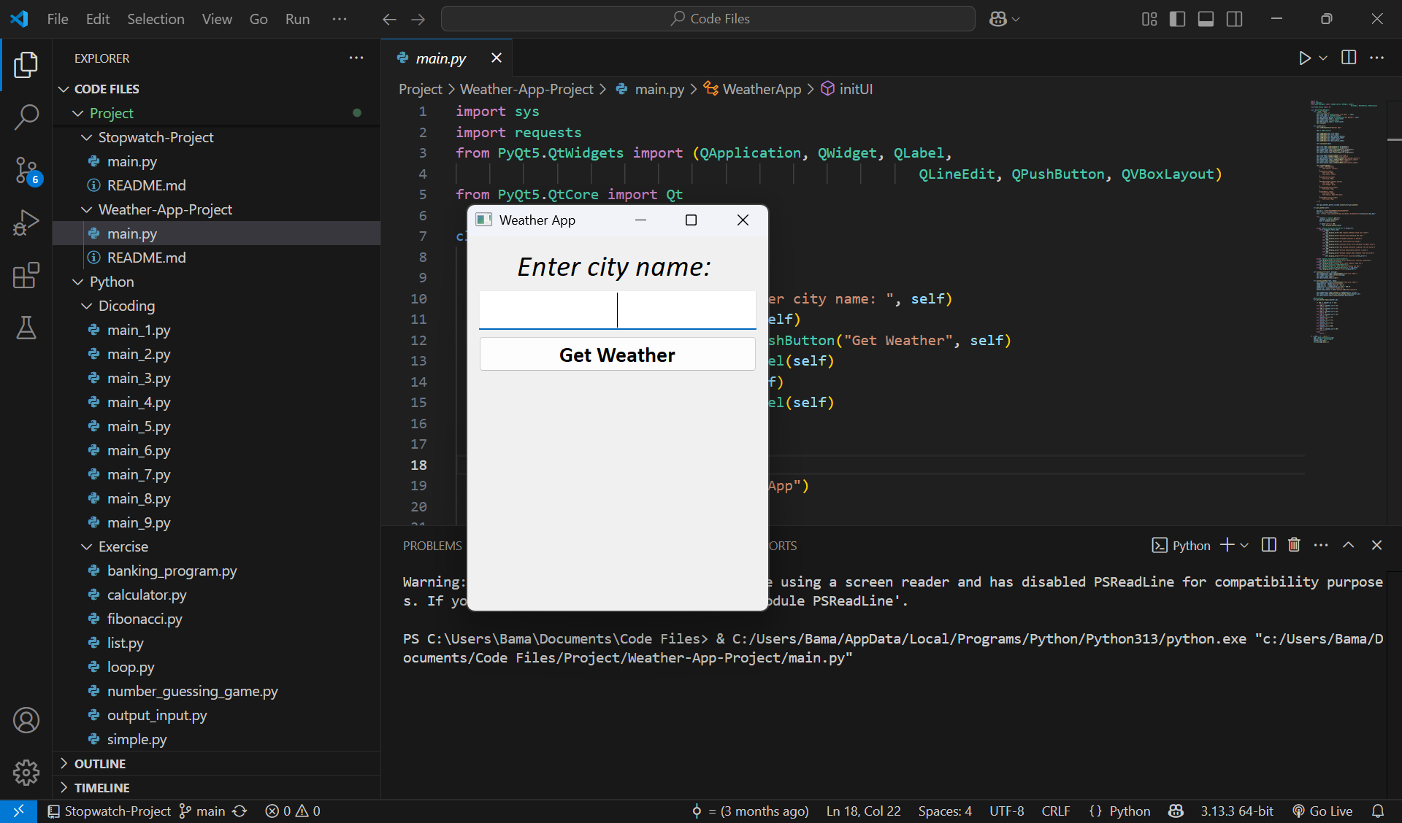Toggle the primary side bar
This screenshot has width=1402, height=823.
1177,19
